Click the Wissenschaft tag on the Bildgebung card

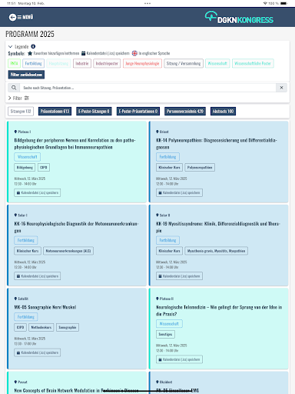pos(27,157)
